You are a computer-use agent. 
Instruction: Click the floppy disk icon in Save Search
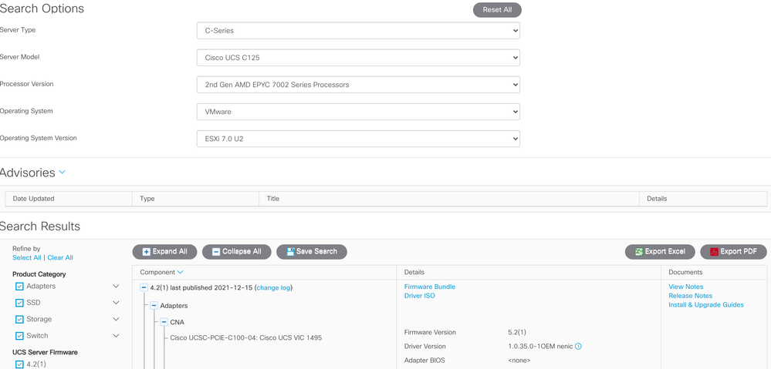[x=290, y=252]
